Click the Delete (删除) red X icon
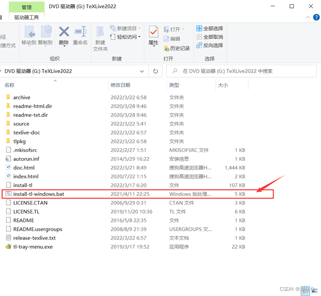321x296 pixels. pos(64,31)
